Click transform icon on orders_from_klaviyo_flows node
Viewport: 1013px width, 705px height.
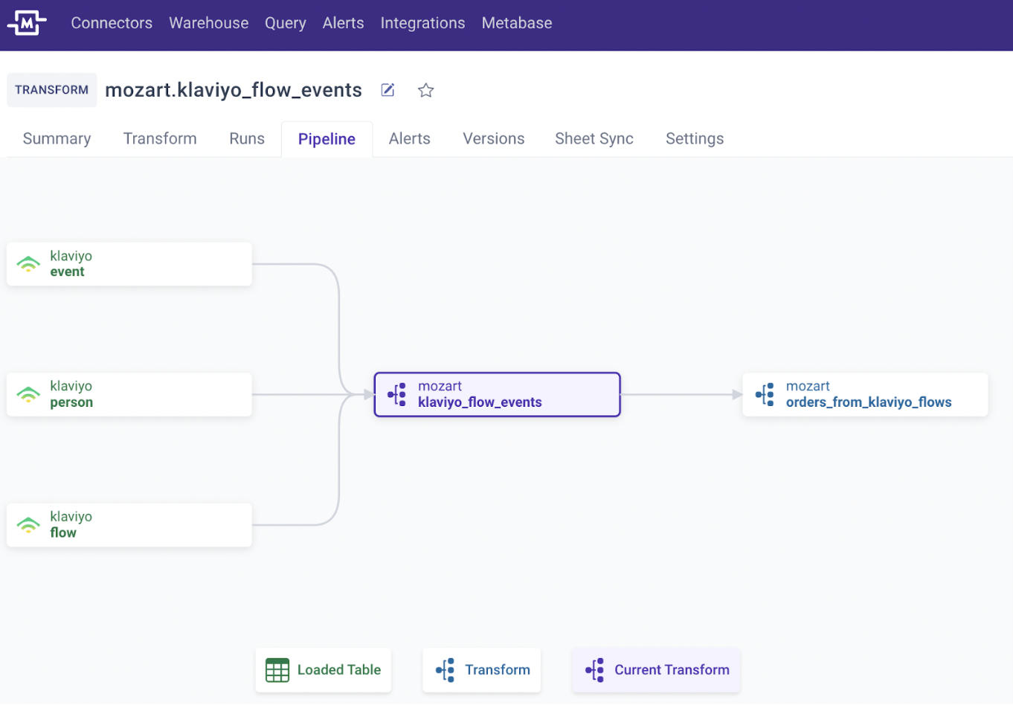(x=765, y=394)
